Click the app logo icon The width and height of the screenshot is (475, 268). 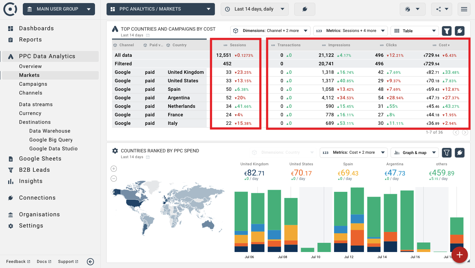click(10, 9)
